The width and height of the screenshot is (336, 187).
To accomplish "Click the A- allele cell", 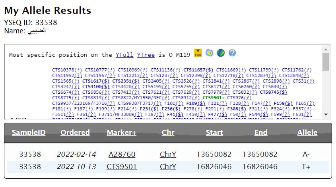I will 306,154.
